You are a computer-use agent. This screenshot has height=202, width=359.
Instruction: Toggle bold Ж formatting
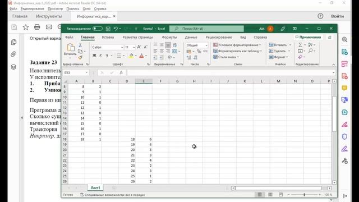94,56
